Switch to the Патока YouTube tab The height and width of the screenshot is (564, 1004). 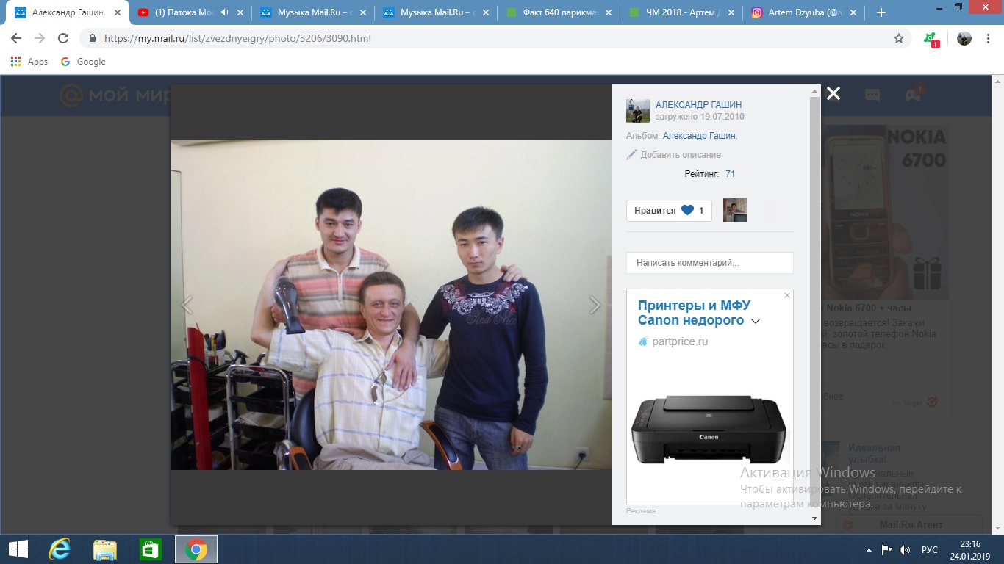(x=190, y=12)
